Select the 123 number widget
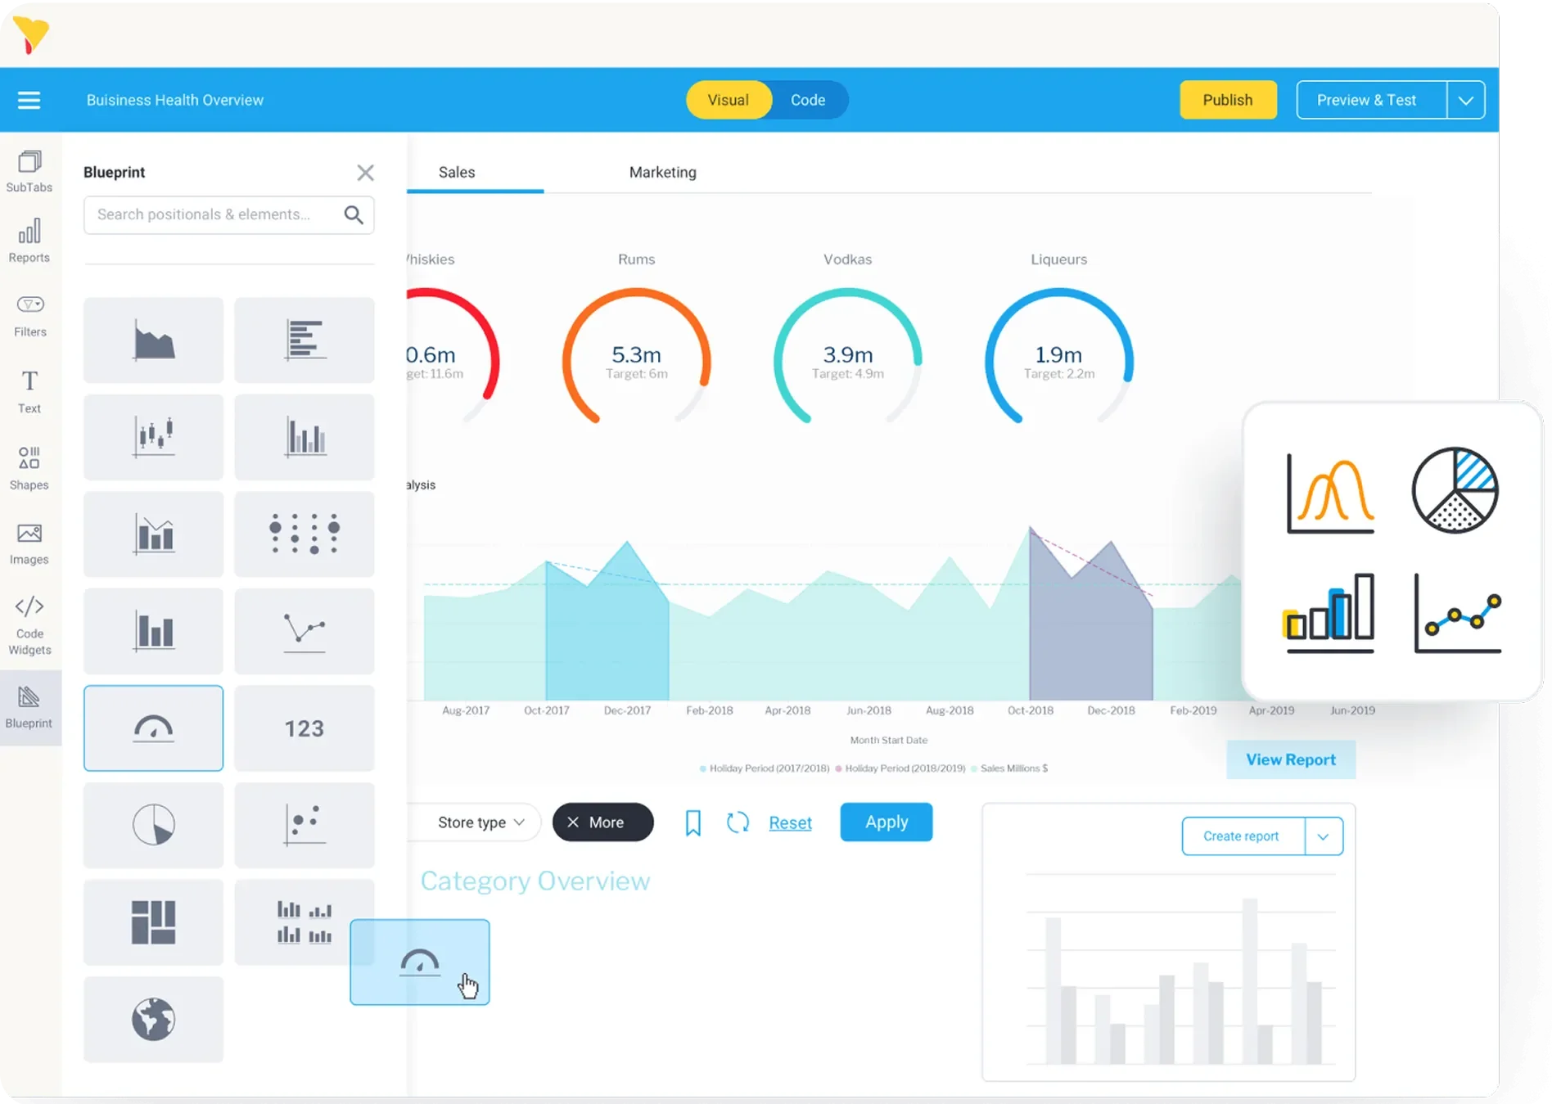The height and width of the screenshot is (1104, 1552). click(304, 728)
